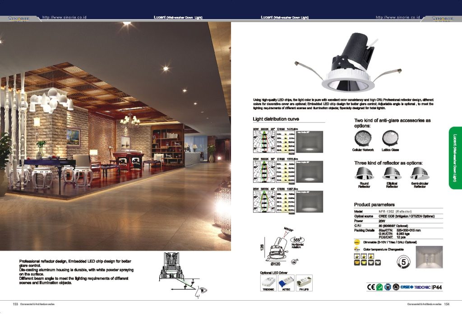
Task: Click the CE certification mark
Action: 371,286
